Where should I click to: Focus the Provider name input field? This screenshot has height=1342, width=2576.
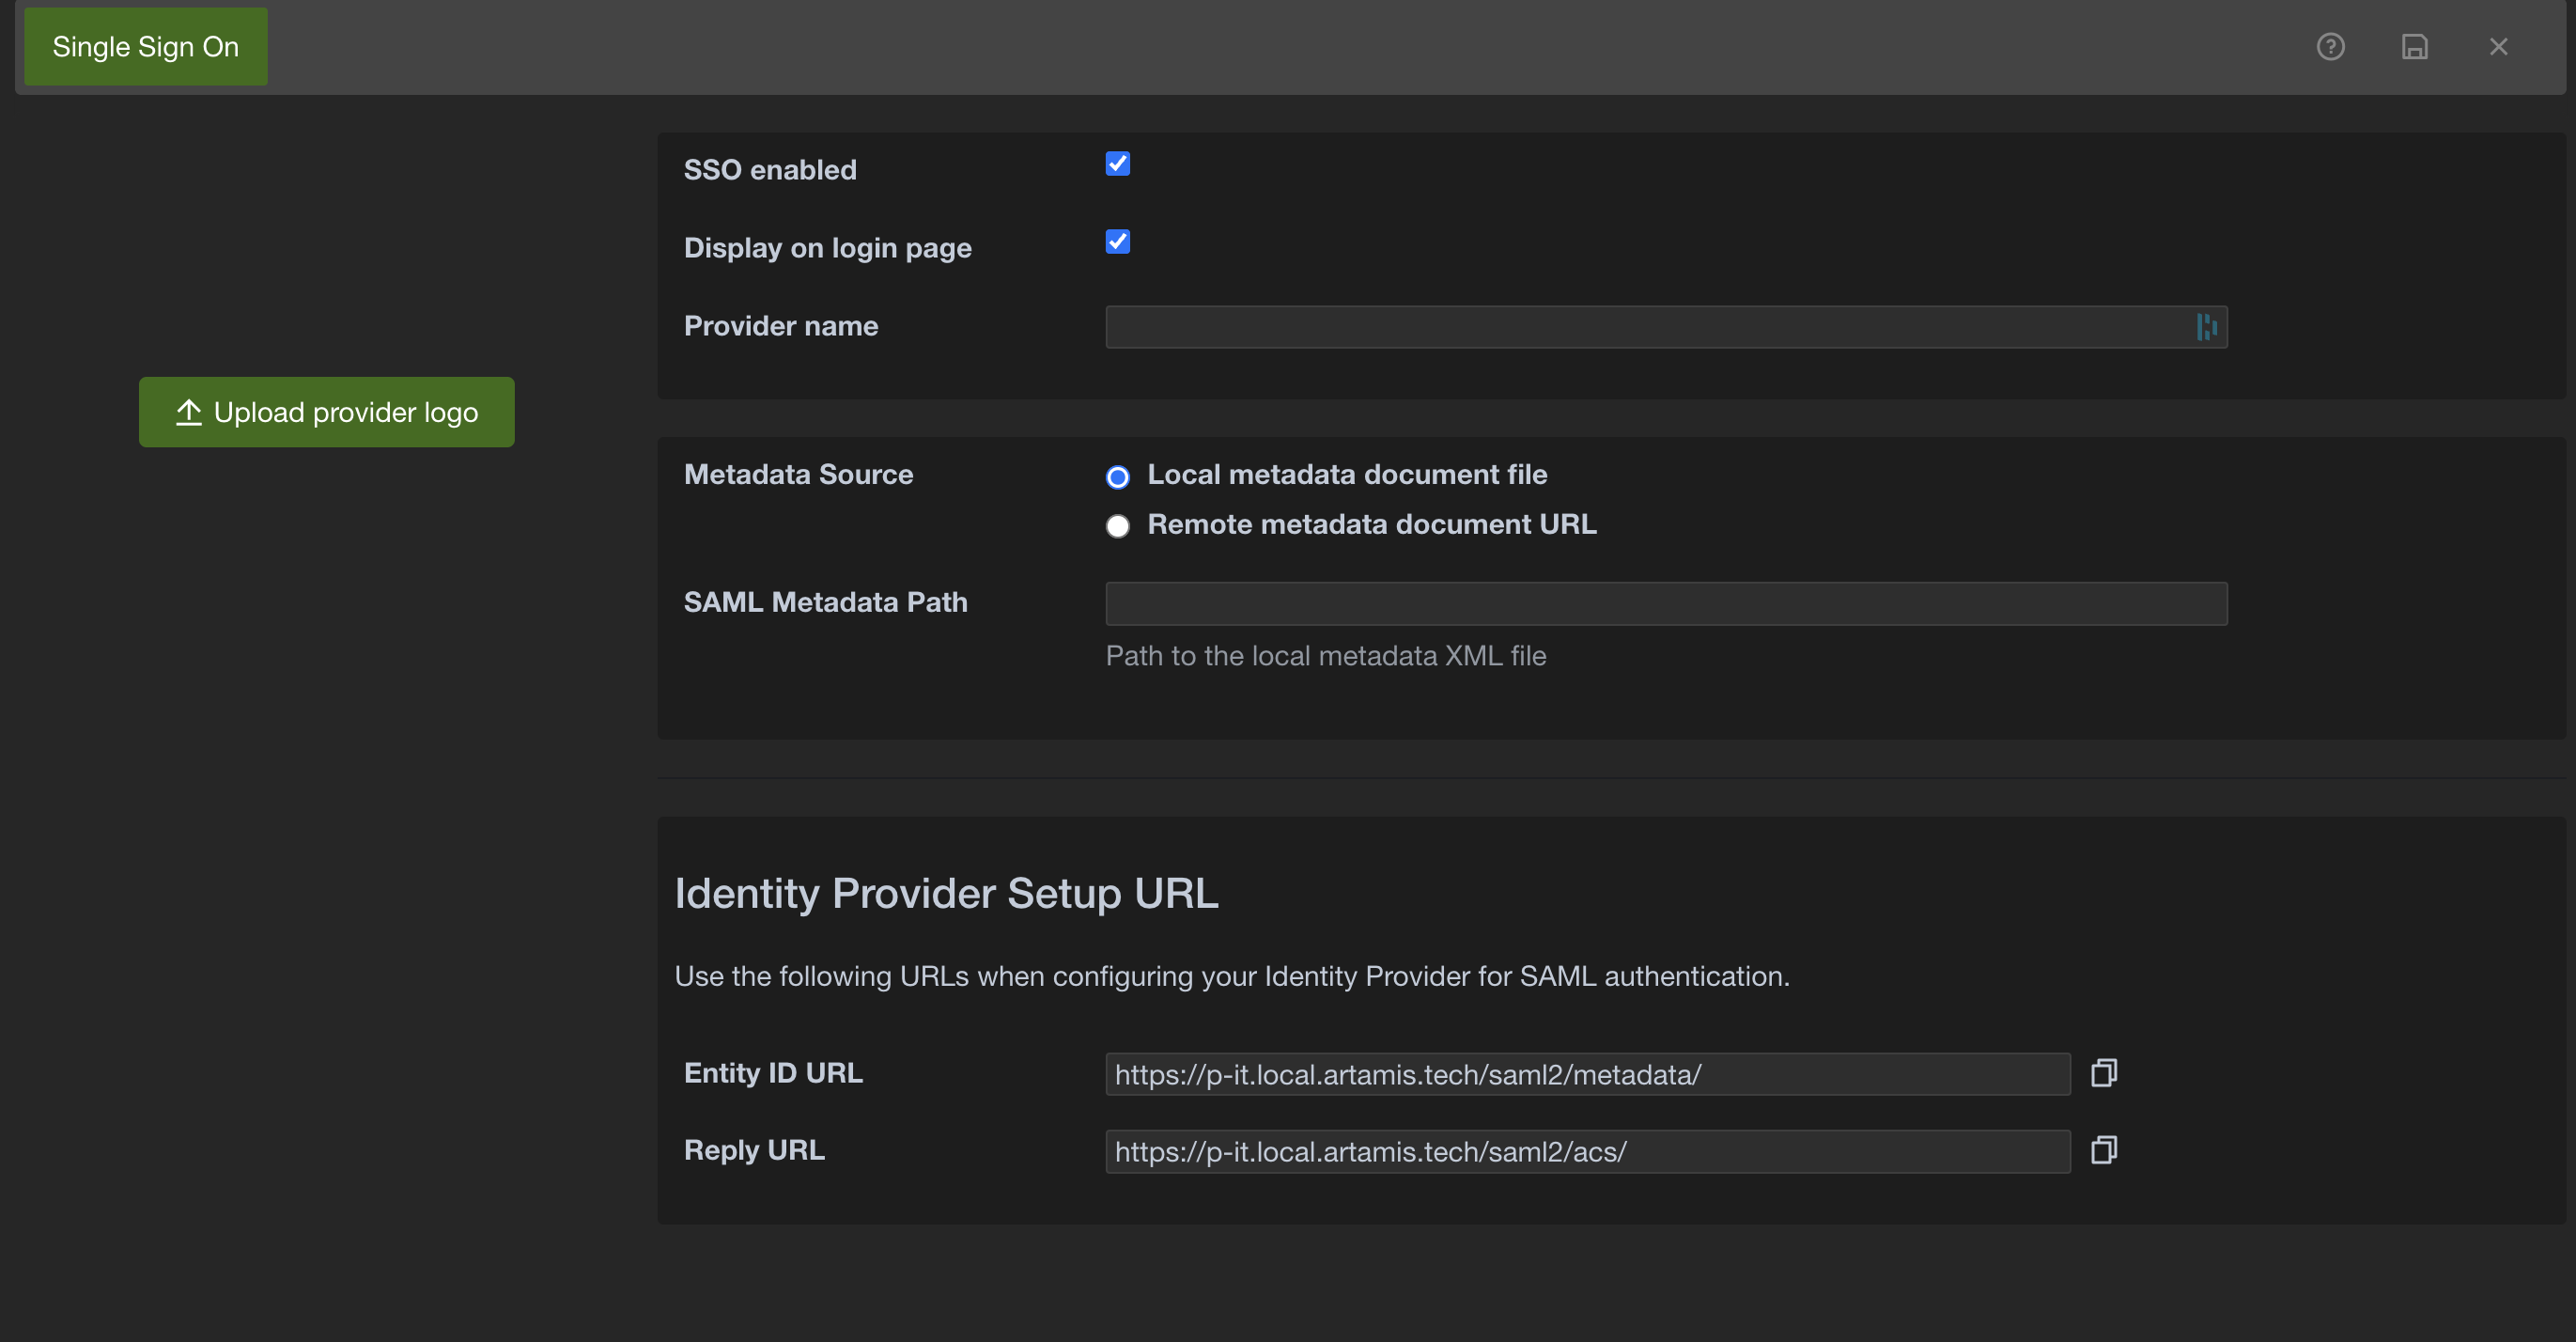[x=1666, y=327]
